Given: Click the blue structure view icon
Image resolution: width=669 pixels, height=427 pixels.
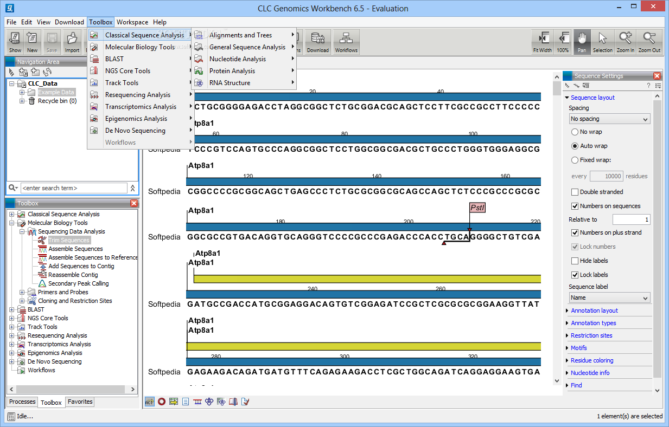Looking at the screenshot, I should (x=209, y=402).
